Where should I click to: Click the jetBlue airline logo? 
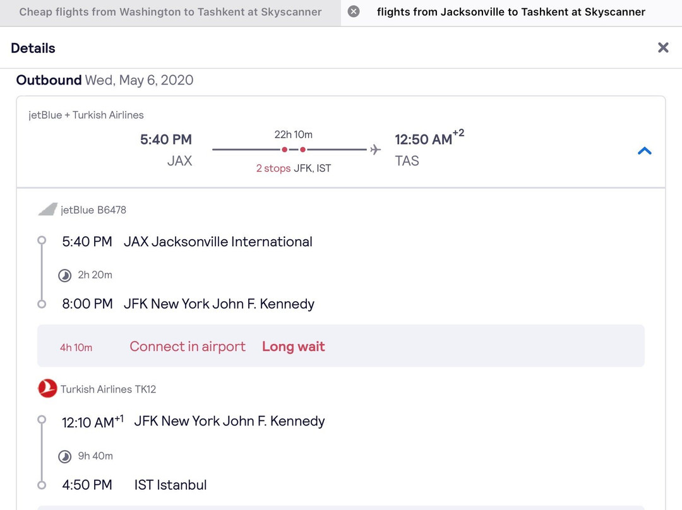tap(47, 210)
